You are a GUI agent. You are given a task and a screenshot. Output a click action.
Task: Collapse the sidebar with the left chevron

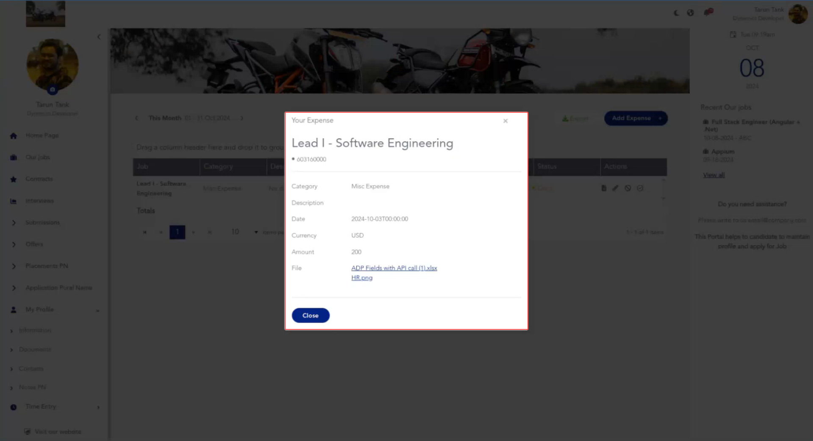tap(99, 37)
